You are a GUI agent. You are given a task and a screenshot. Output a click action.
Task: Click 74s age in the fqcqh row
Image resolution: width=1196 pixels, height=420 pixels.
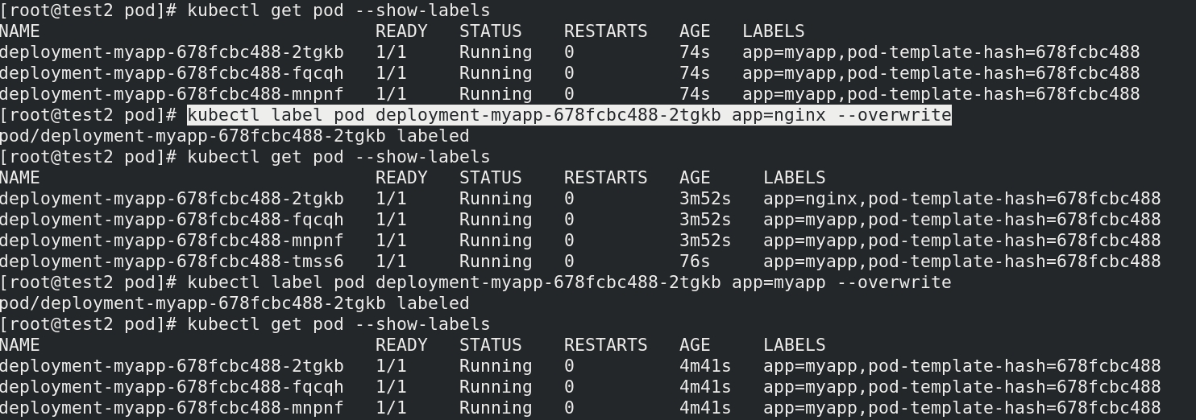695,73
